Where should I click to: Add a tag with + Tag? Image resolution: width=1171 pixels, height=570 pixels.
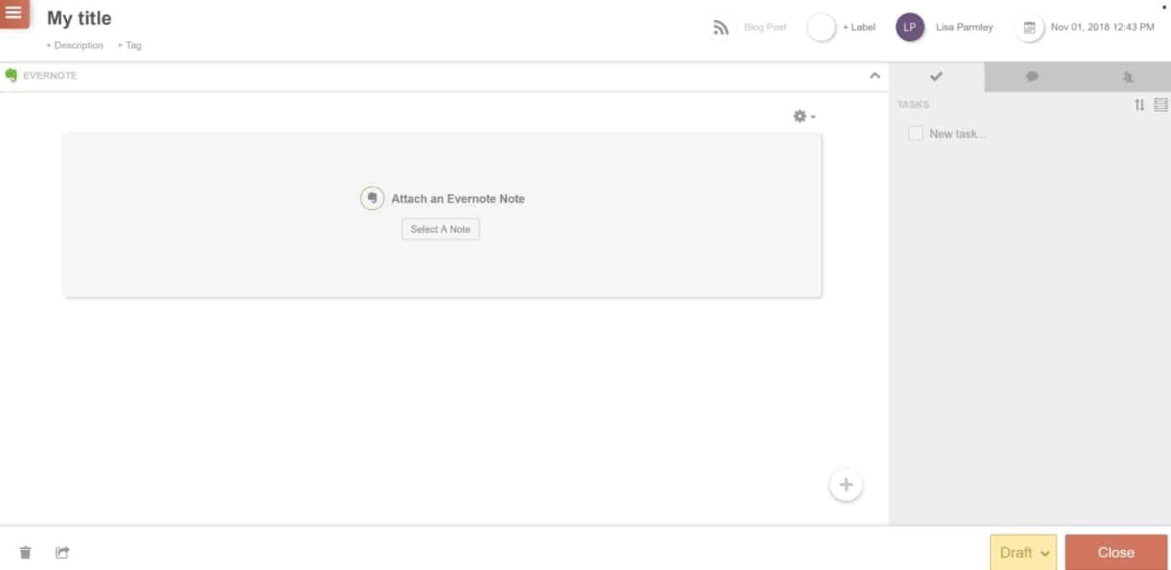[x=130, y=45]
